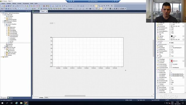The width and height of the screenshot is (186, 105).
Task: Collapse the Objetos de Servidor node
Action: pyautogui.click(x=3, y=47)
